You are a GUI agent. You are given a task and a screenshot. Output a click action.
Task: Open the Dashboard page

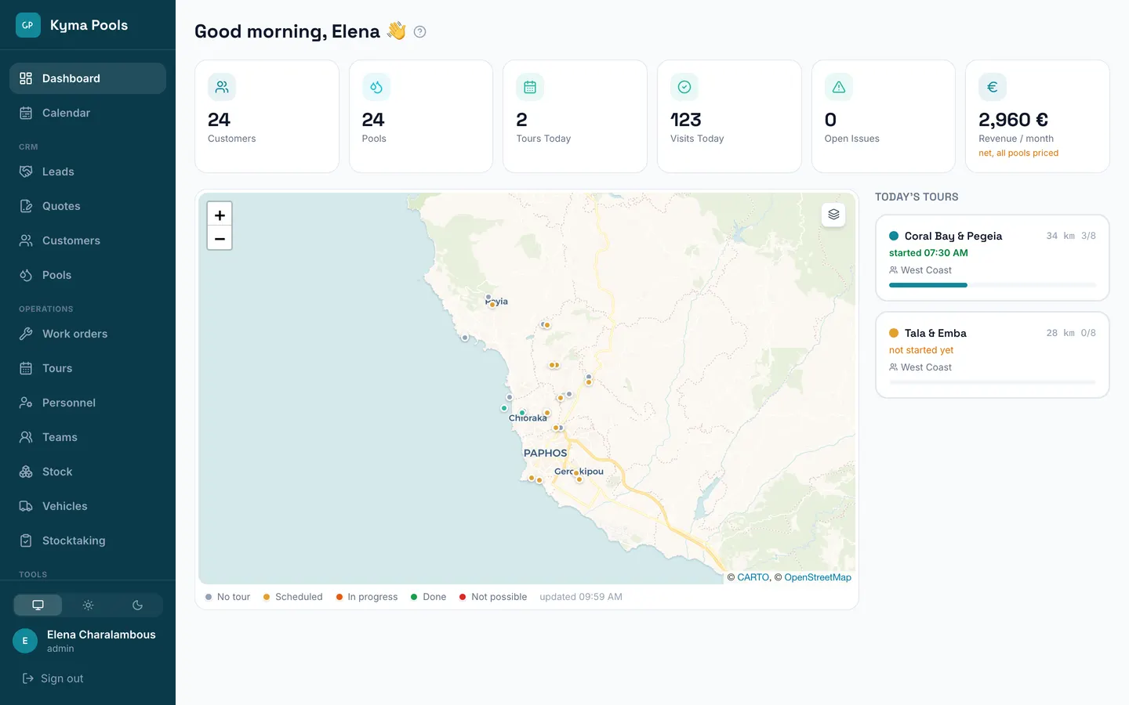[x=88, y=78]
